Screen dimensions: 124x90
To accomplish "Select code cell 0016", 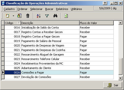I will (x=13, y=27).
